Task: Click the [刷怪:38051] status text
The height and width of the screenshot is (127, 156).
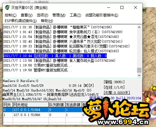Action: tap(114, 82)
